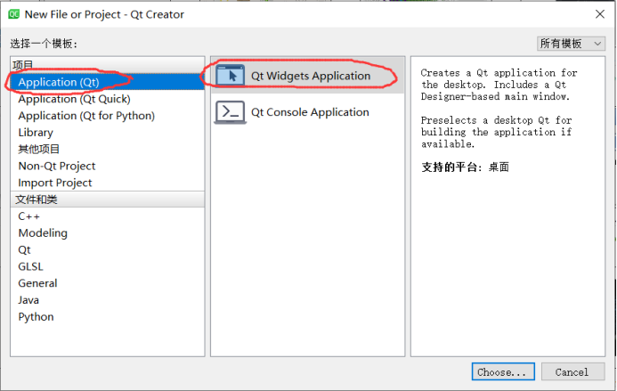
Task: Select the Qt file category
Action: [108, 249]
